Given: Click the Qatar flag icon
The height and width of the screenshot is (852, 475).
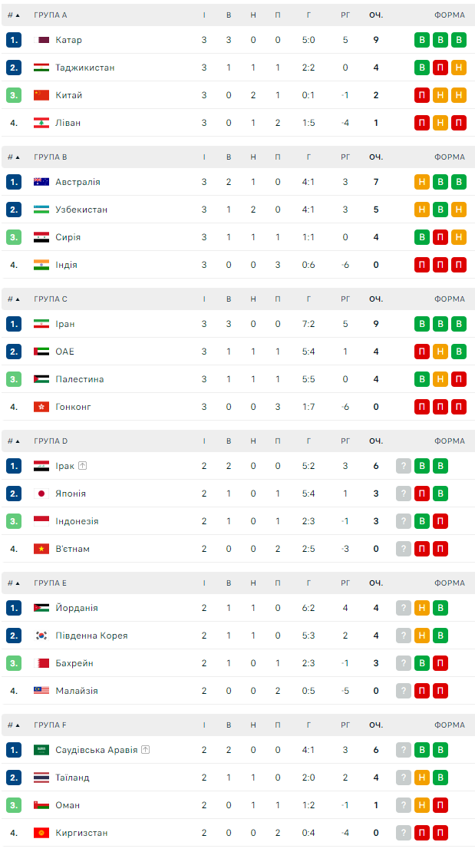Looking at the screenshot, I should point(41,40).
